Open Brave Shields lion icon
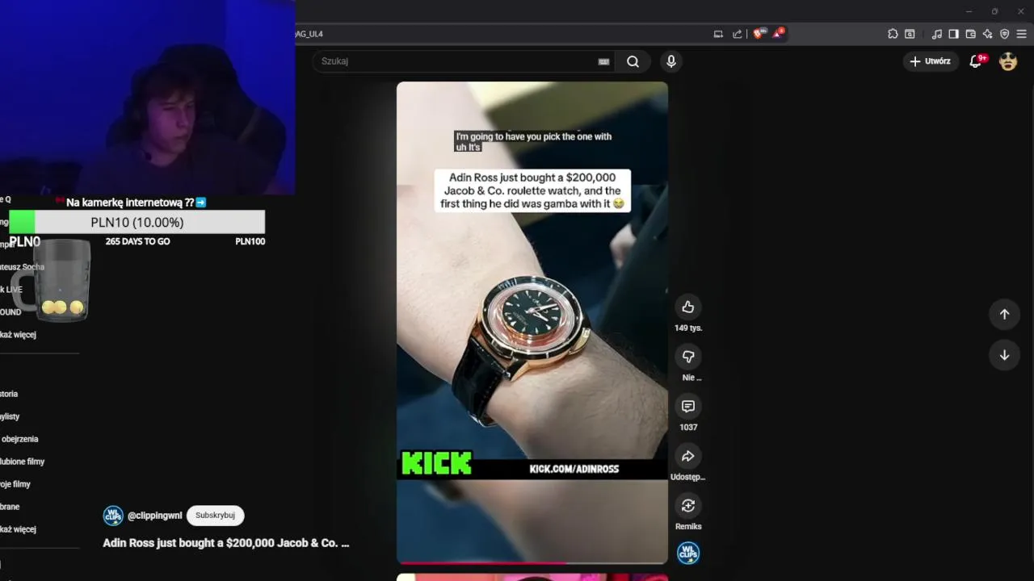 pyautogui.click(x=759, y=34)
